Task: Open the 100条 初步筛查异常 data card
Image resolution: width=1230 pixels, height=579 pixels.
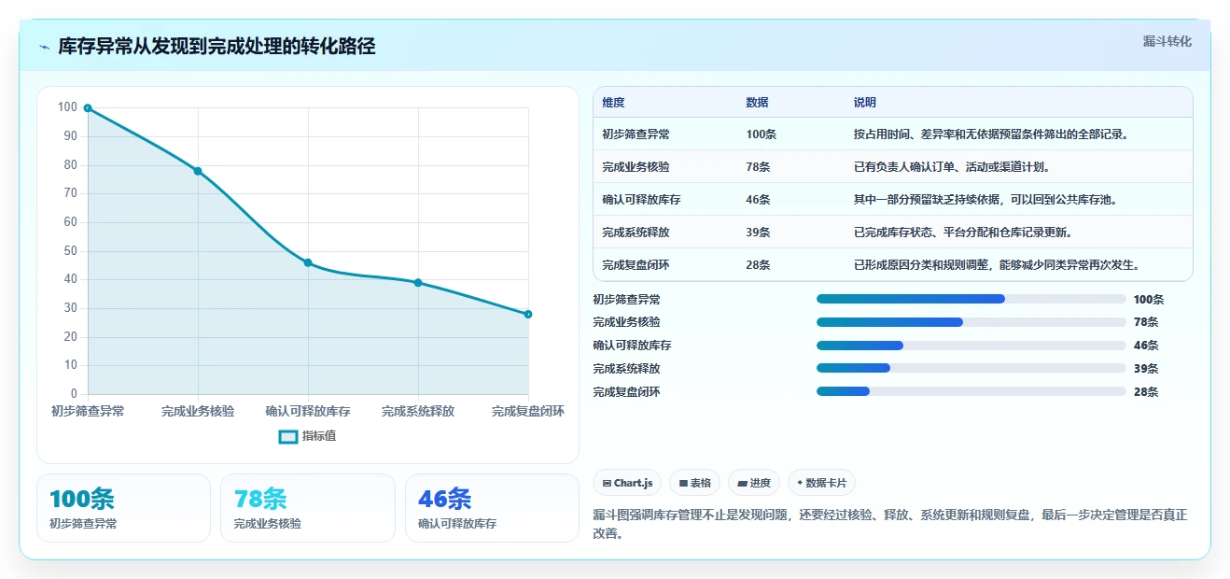Action: [x=123, y=508]
